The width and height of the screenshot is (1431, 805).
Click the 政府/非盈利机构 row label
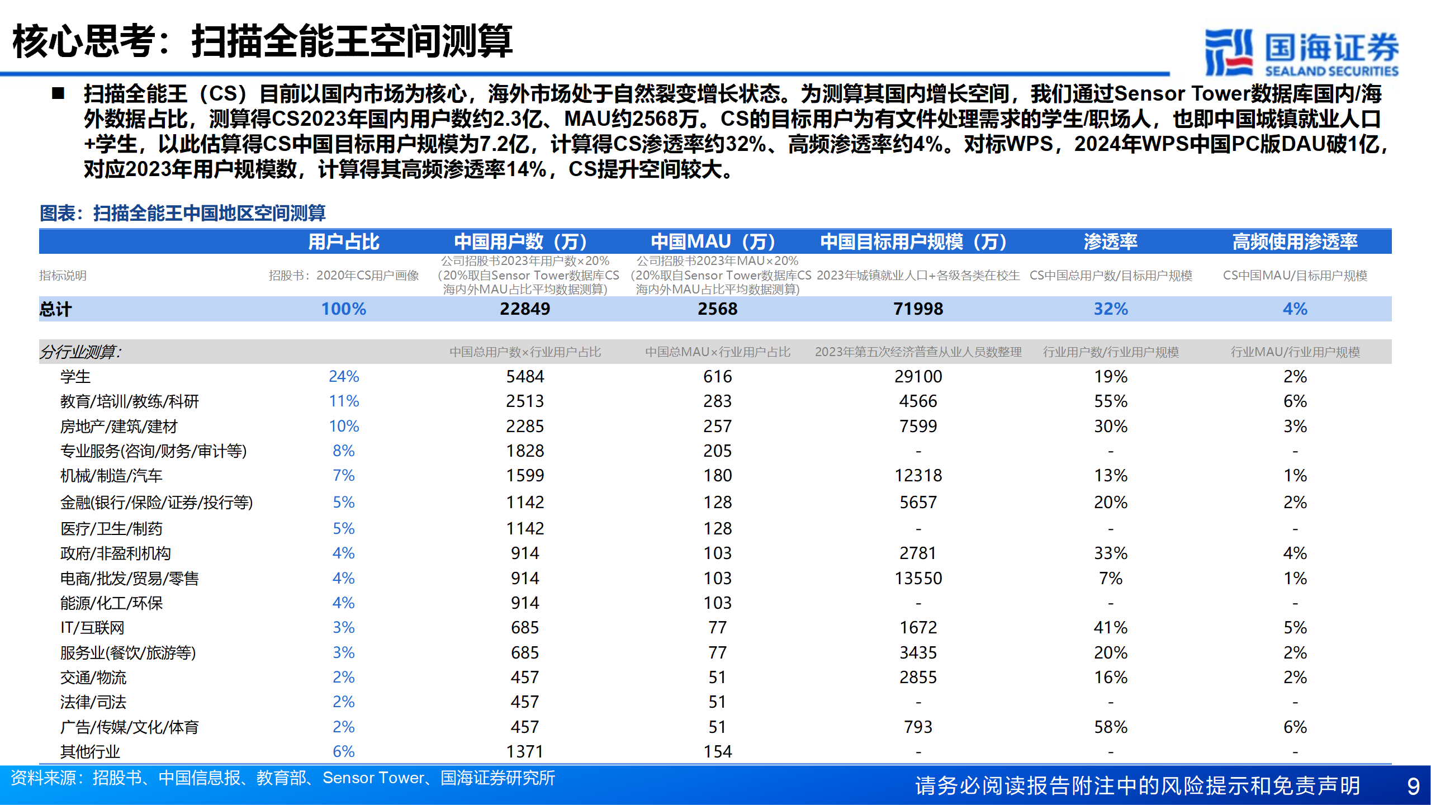click(116, 553)
